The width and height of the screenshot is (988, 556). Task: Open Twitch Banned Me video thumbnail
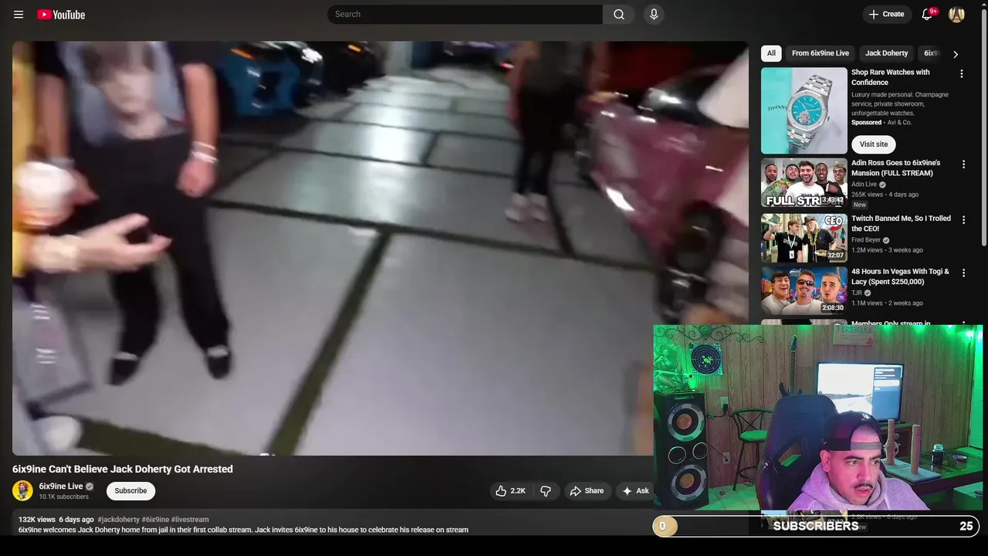804,238
